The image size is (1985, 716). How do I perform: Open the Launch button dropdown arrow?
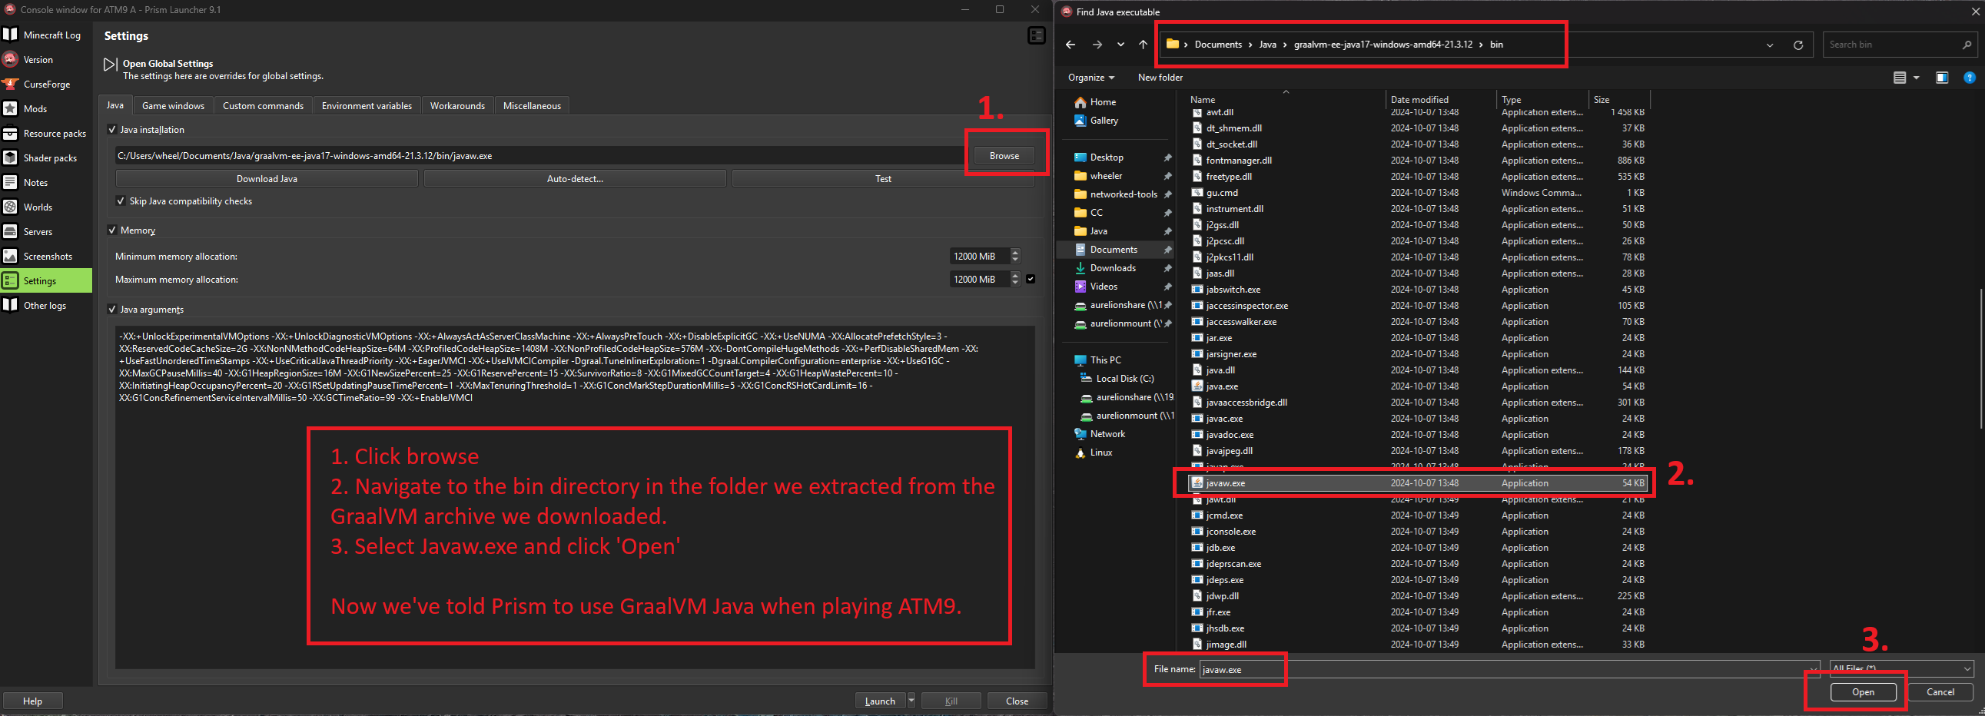(911, 701)
